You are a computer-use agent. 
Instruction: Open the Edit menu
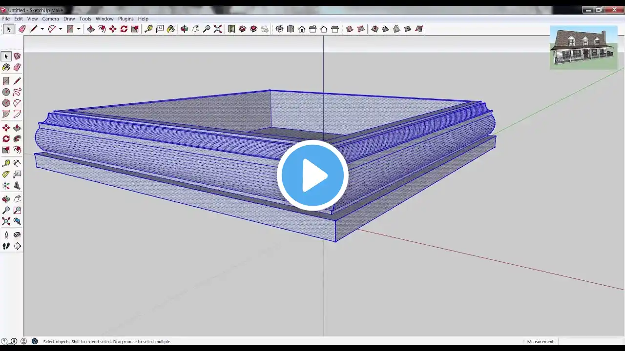(19, 19)
